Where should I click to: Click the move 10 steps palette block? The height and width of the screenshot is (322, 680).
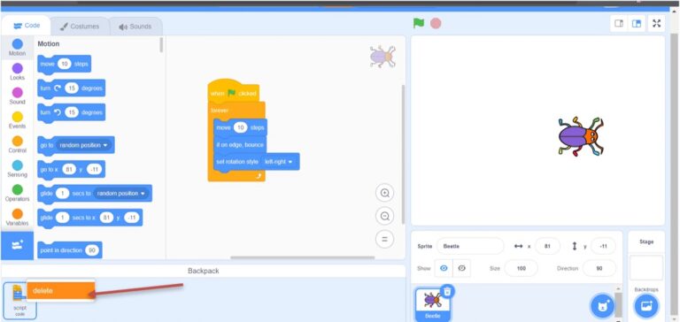[x=64, y=65]
